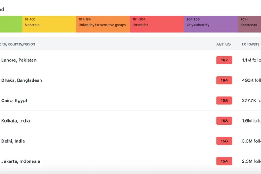Click Cairo's 277.7K followers count
Viewport: 261px width, 174px height.
[251, 100]
